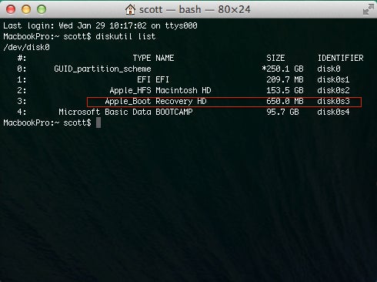The width and height of the screenshot is (377, 282).
Task: Click the "TYPE NAME" column header
Action: [153, 58]
